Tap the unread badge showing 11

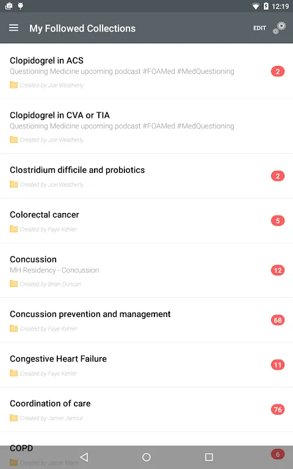coord(278,365)
